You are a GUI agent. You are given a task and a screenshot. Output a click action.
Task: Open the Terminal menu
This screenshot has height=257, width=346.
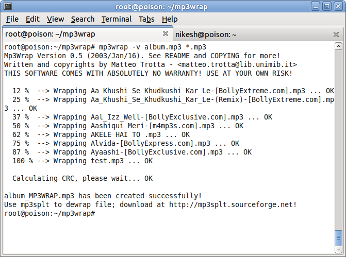pyautogui.click(x=117, y=19)
